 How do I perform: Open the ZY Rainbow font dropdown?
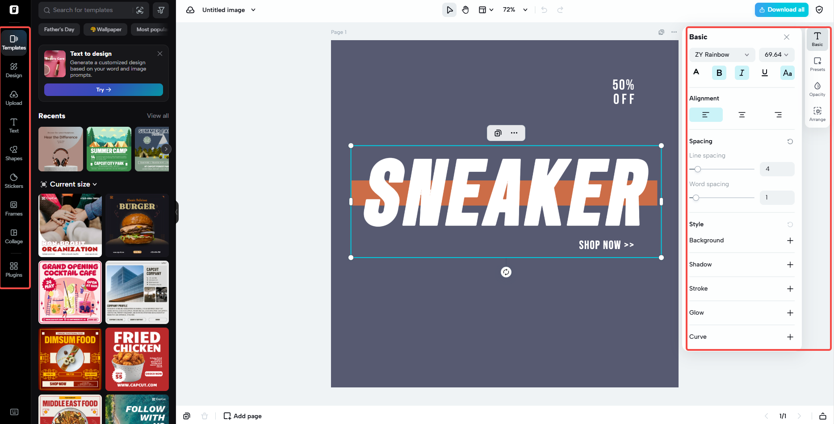point(721,54)
